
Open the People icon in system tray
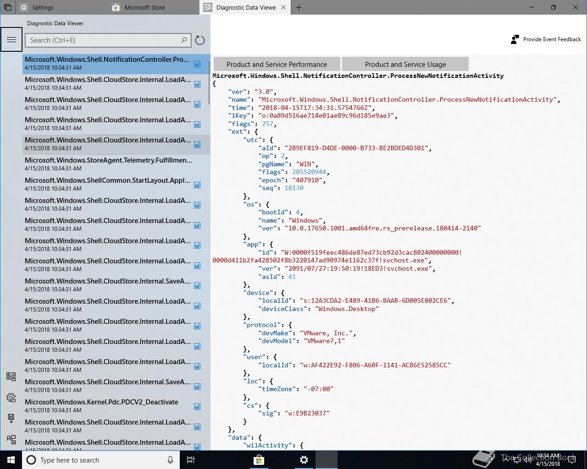coord(490,460)
